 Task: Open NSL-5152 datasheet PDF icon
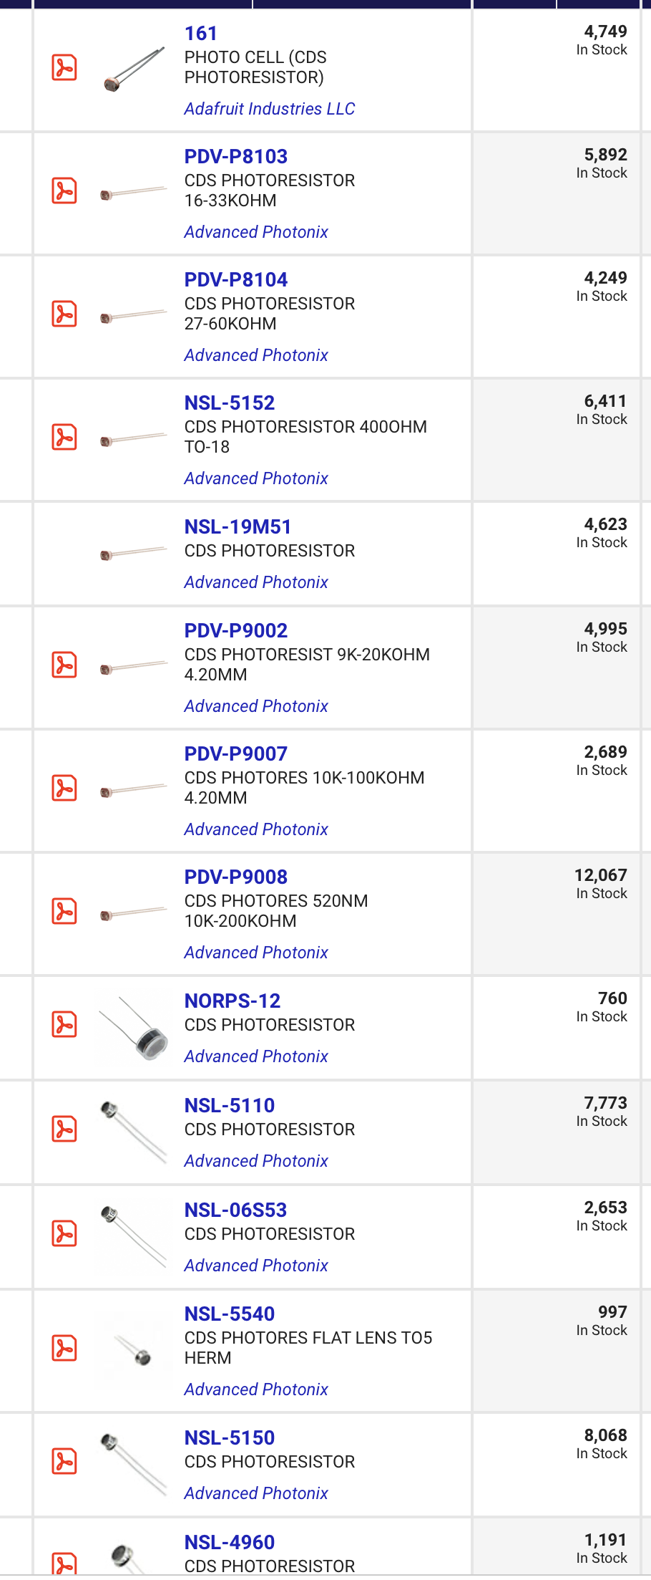click(64, 438)
